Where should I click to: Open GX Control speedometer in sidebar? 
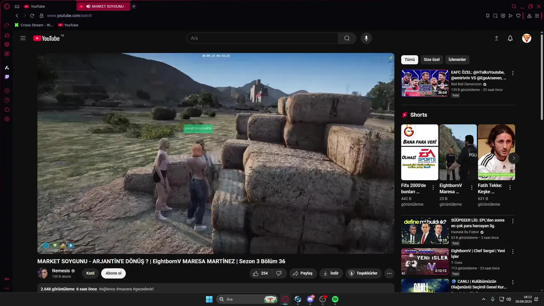[7, 26]
